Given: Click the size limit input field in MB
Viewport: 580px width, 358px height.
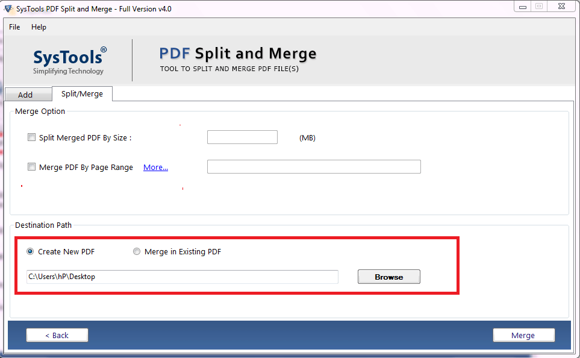Looking at the screenshot, I should click(x=242, y=137).
